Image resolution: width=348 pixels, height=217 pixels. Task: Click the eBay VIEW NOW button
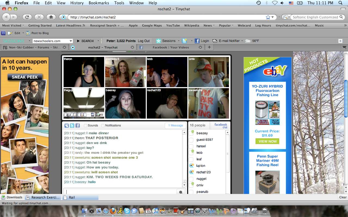coord(267,141)
